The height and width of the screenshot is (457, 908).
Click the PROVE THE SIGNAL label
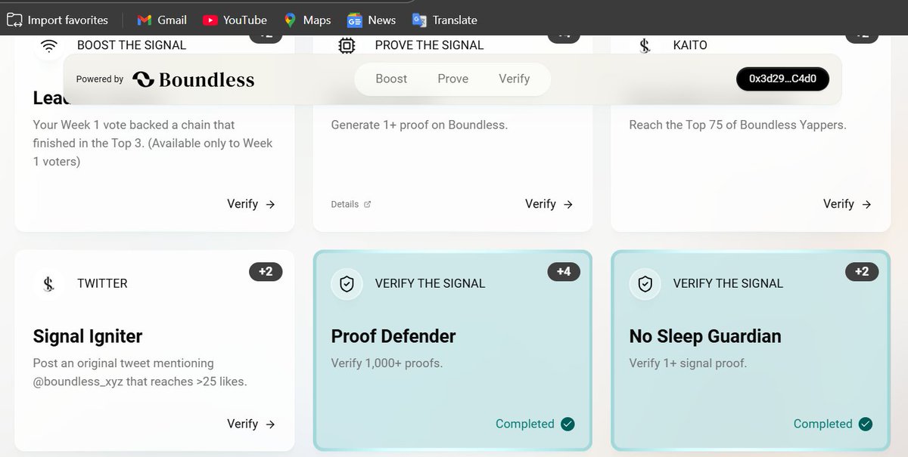pos(429,45)
